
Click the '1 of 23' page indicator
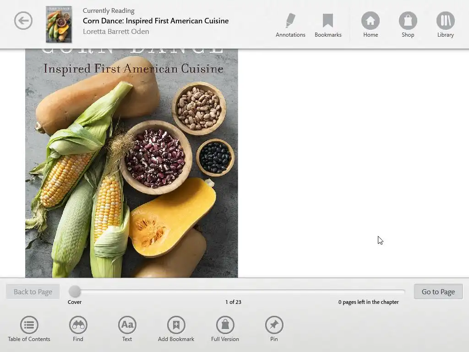pyautogui.click(x=233, y=302)
